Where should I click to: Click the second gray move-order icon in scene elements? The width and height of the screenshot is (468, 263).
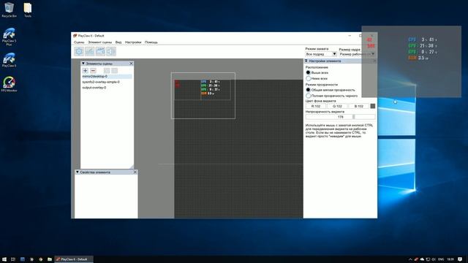click(x=114, y=71)
